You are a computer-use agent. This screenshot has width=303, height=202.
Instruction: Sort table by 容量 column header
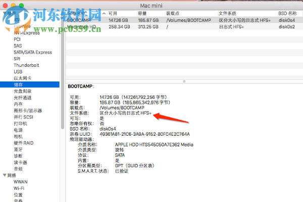[150, 13]
